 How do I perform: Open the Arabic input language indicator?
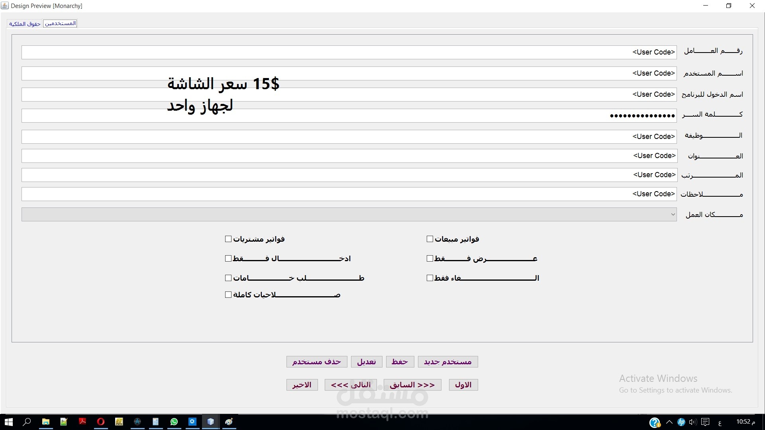[x=720, y=422]
